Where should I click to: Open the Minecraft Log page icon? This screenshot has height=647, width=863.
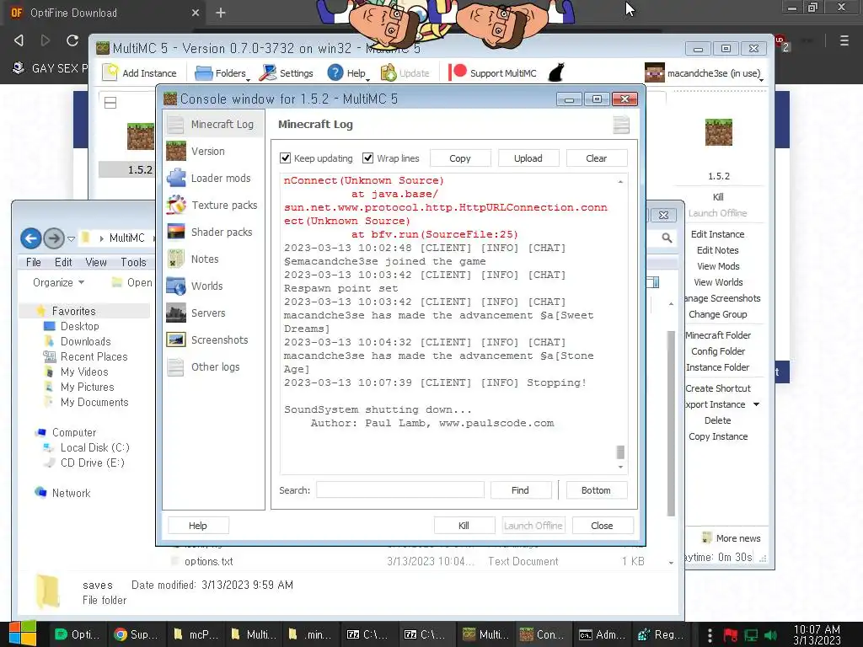click(175, 125)
